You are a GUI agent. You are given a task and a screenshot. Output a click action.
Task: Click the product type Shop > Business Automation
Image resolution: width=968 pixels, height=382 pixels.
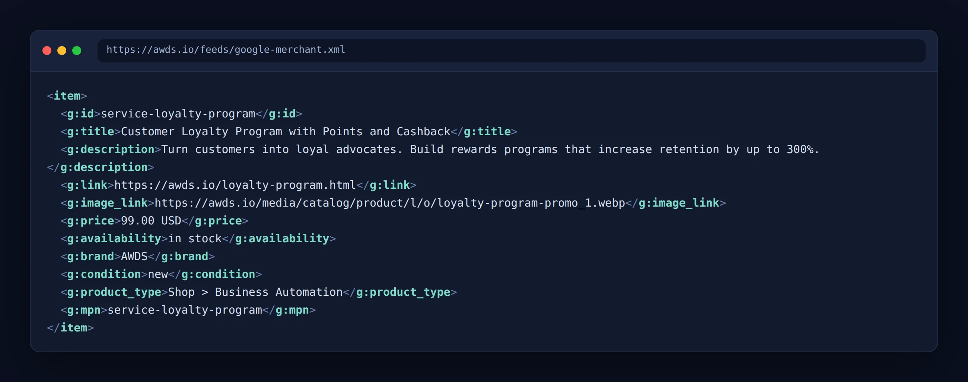pos(255,292)
